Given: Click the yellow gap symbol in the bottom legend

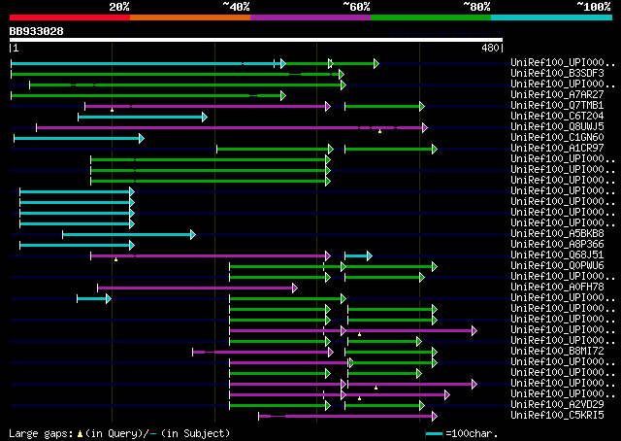Looking at the screenshot, I should (80, 434).
